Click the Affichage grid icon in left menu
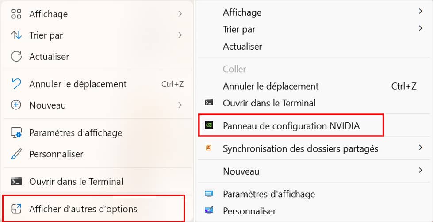 16,14
